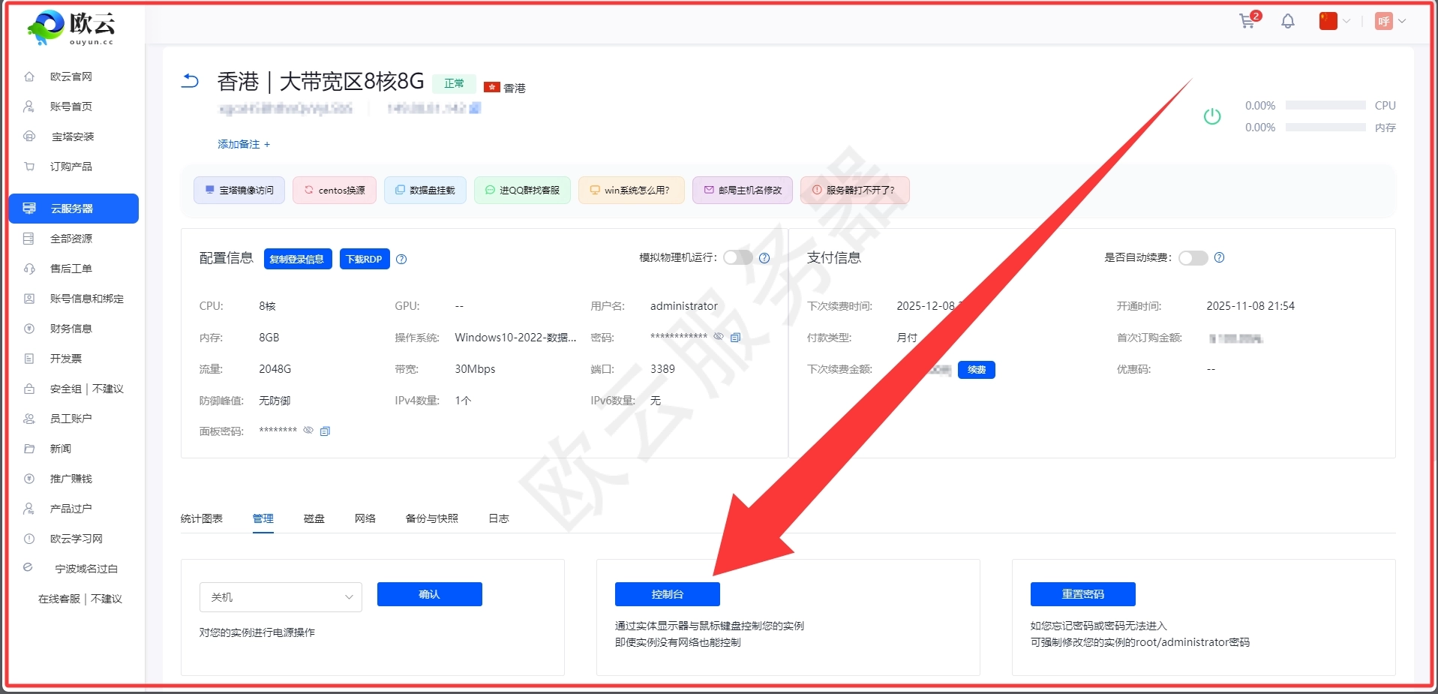Image resolution: width=1438 pixels, height=694 pixels.
Task: Copy the administrator password using the copy icon
Action: (736, 337)
